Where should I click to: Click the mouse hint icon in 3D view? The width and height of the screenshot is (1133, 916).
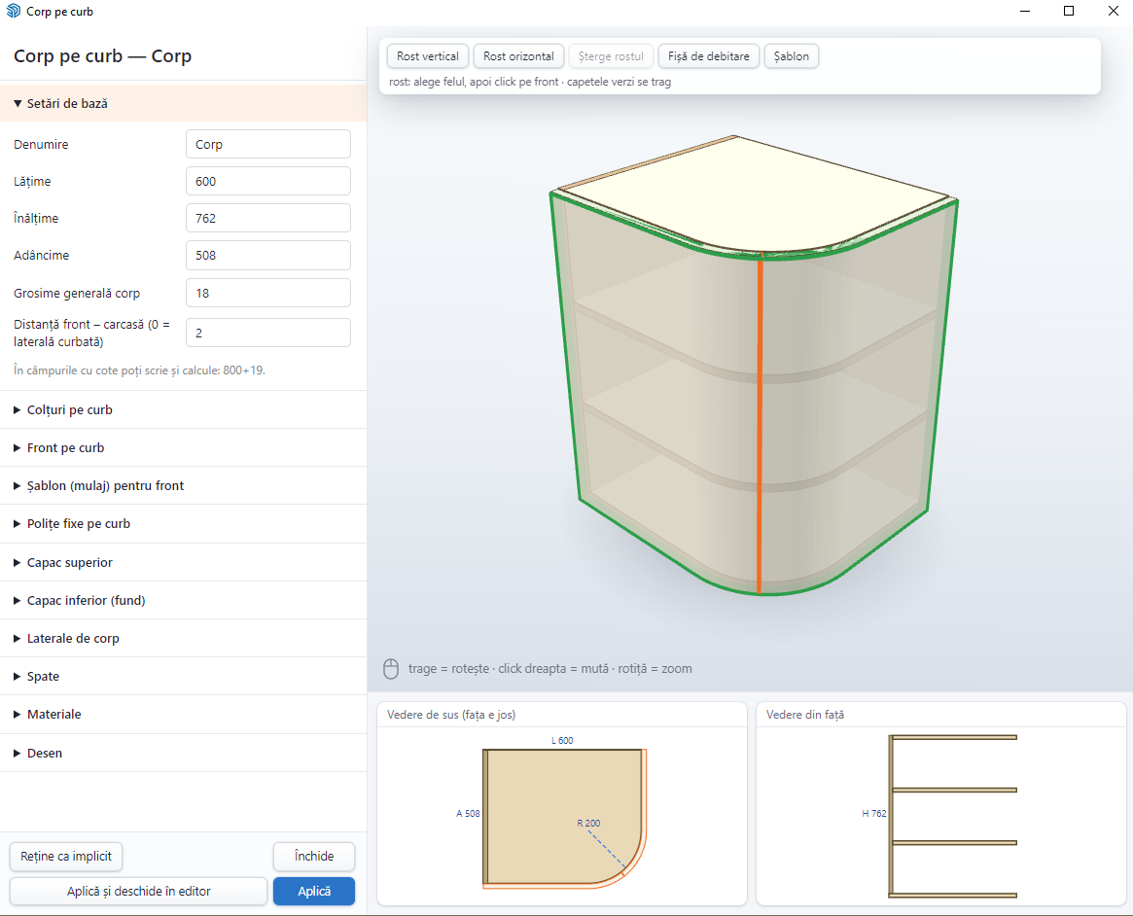click(391, 669)
